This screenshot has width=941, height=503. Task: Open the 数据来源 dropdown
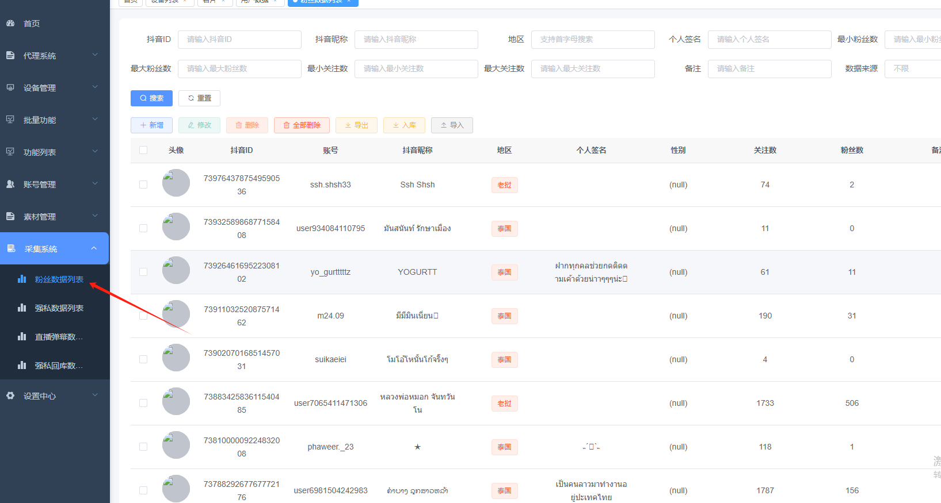[x=912, y=69]
